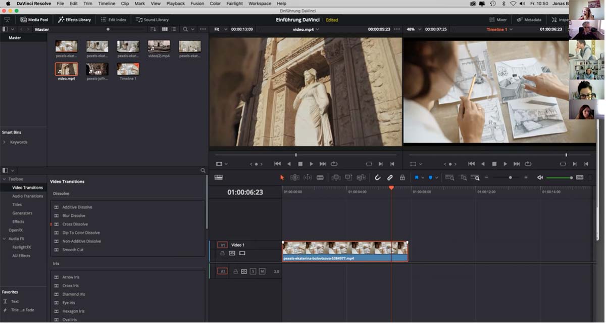Open the Effects Library panel

coord(74,20)
